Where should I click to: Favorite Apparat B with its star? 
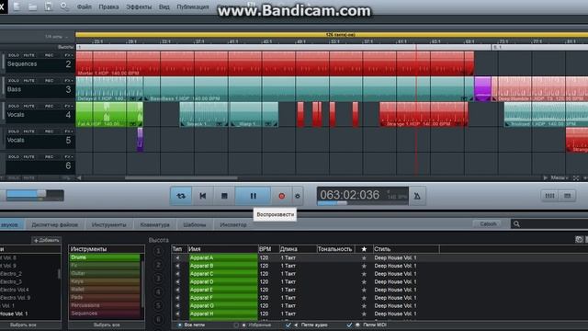pos(364,266)
